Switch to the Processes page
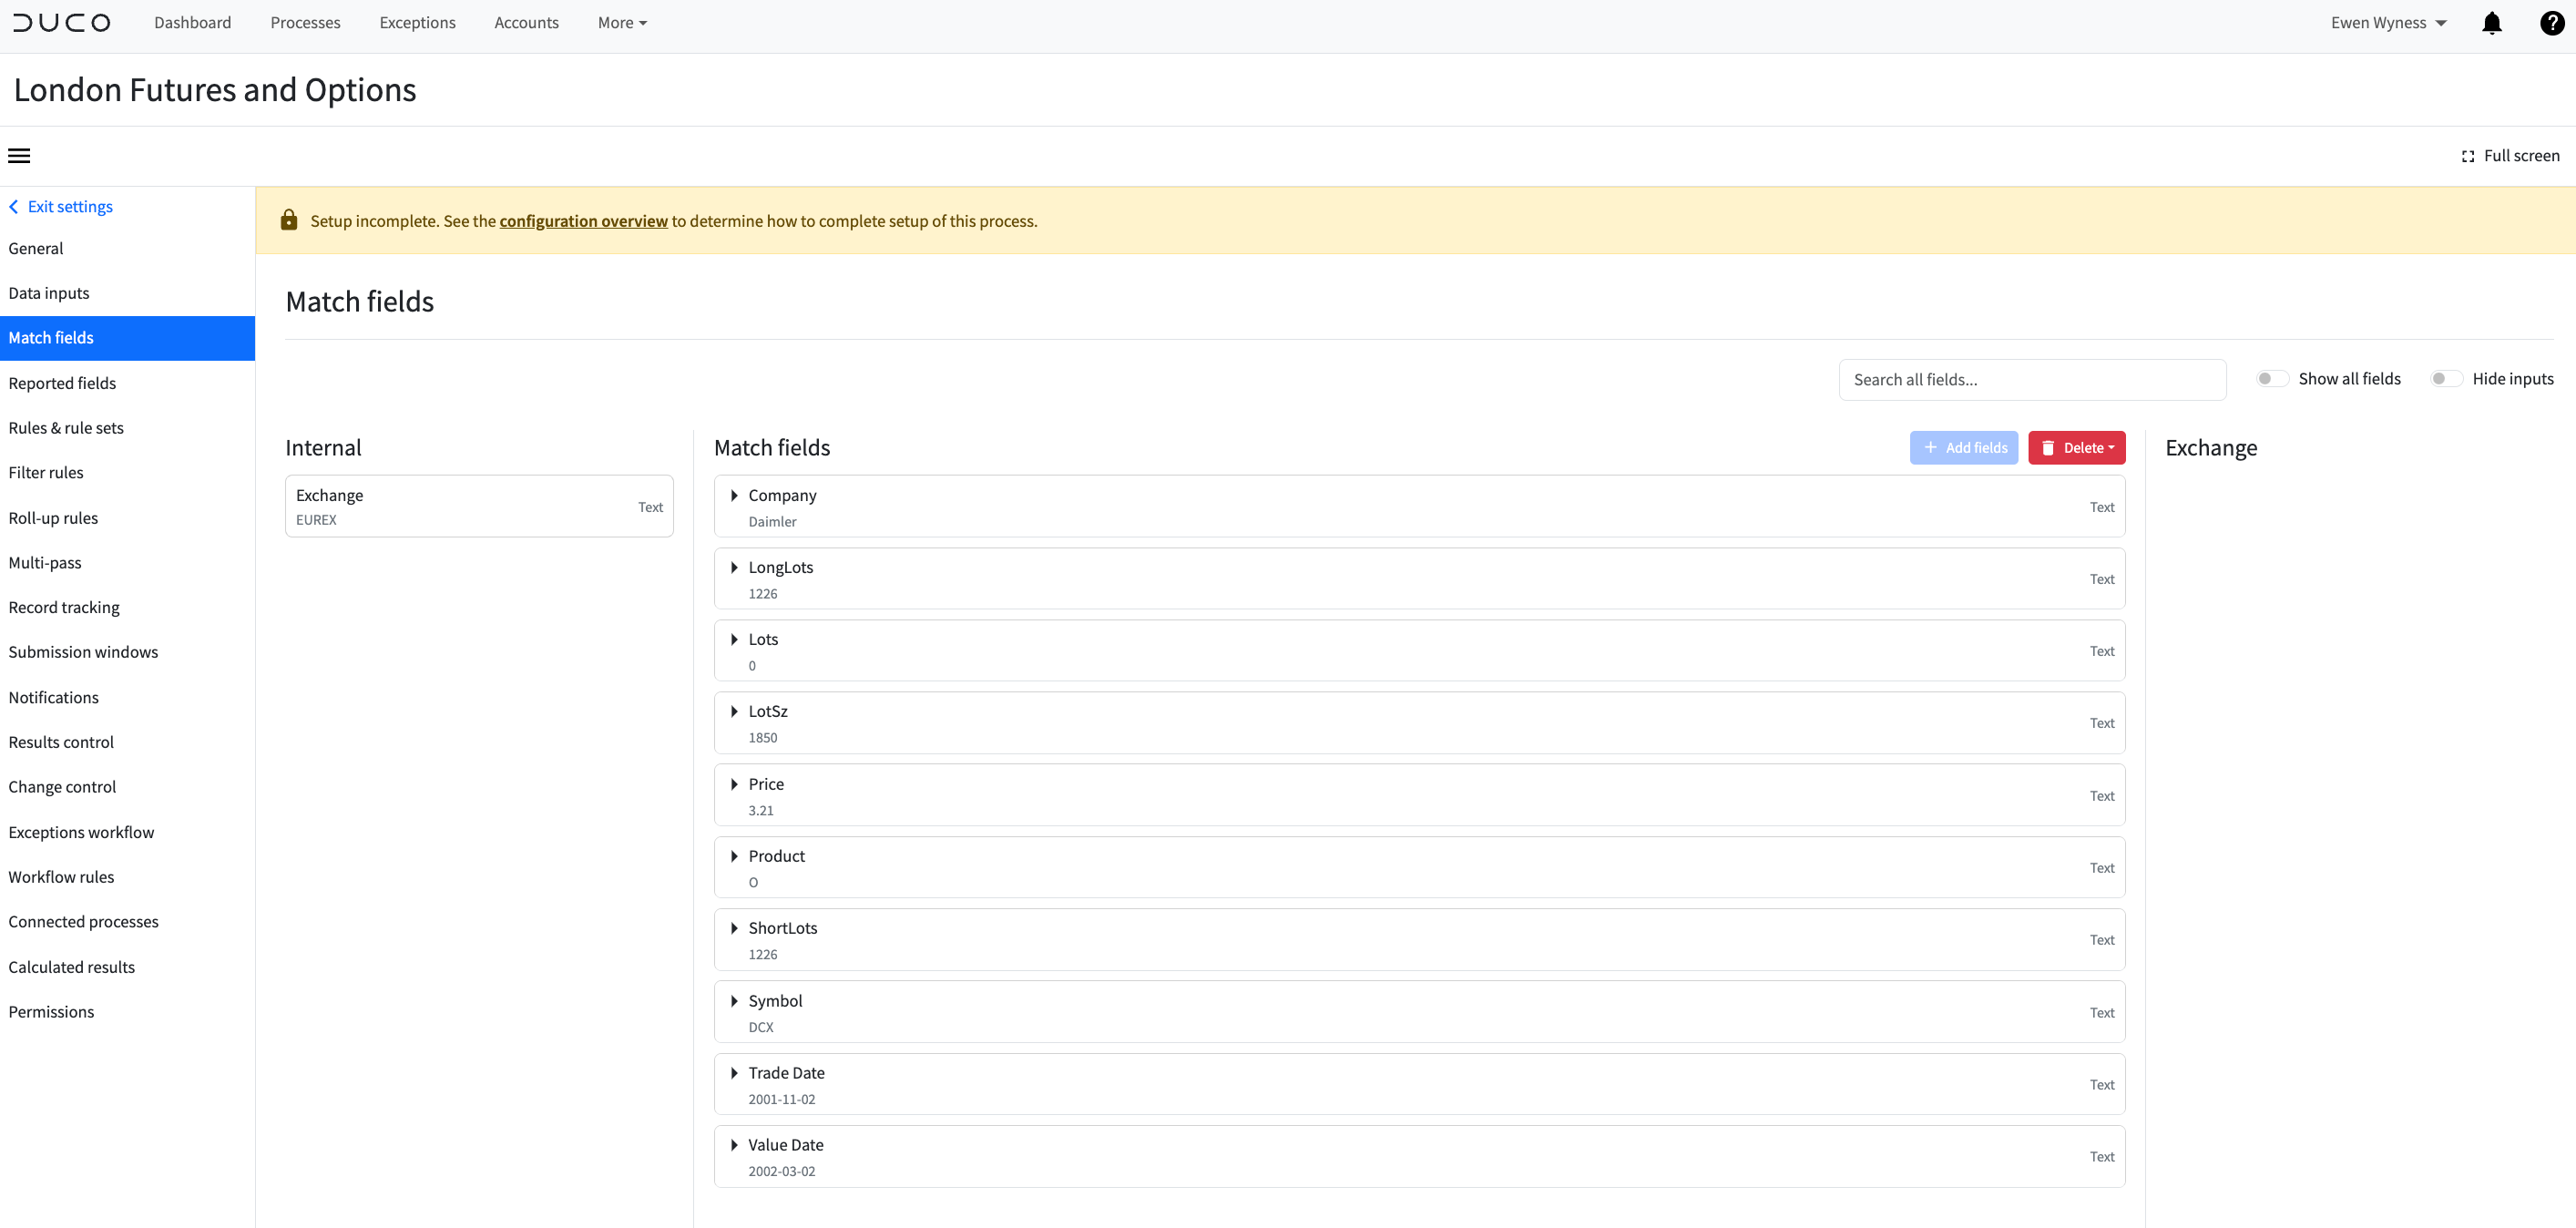 click(x=305, y=22)
